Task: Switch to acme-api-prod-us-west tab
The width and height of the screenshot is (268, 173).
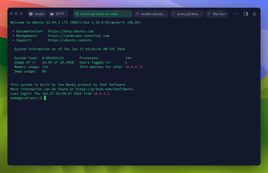Action: click(103, 14)
